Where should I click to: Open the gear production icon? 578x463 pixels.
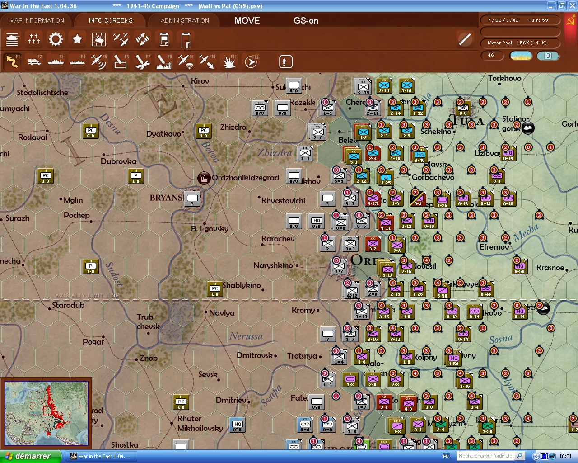pos(56,39)
